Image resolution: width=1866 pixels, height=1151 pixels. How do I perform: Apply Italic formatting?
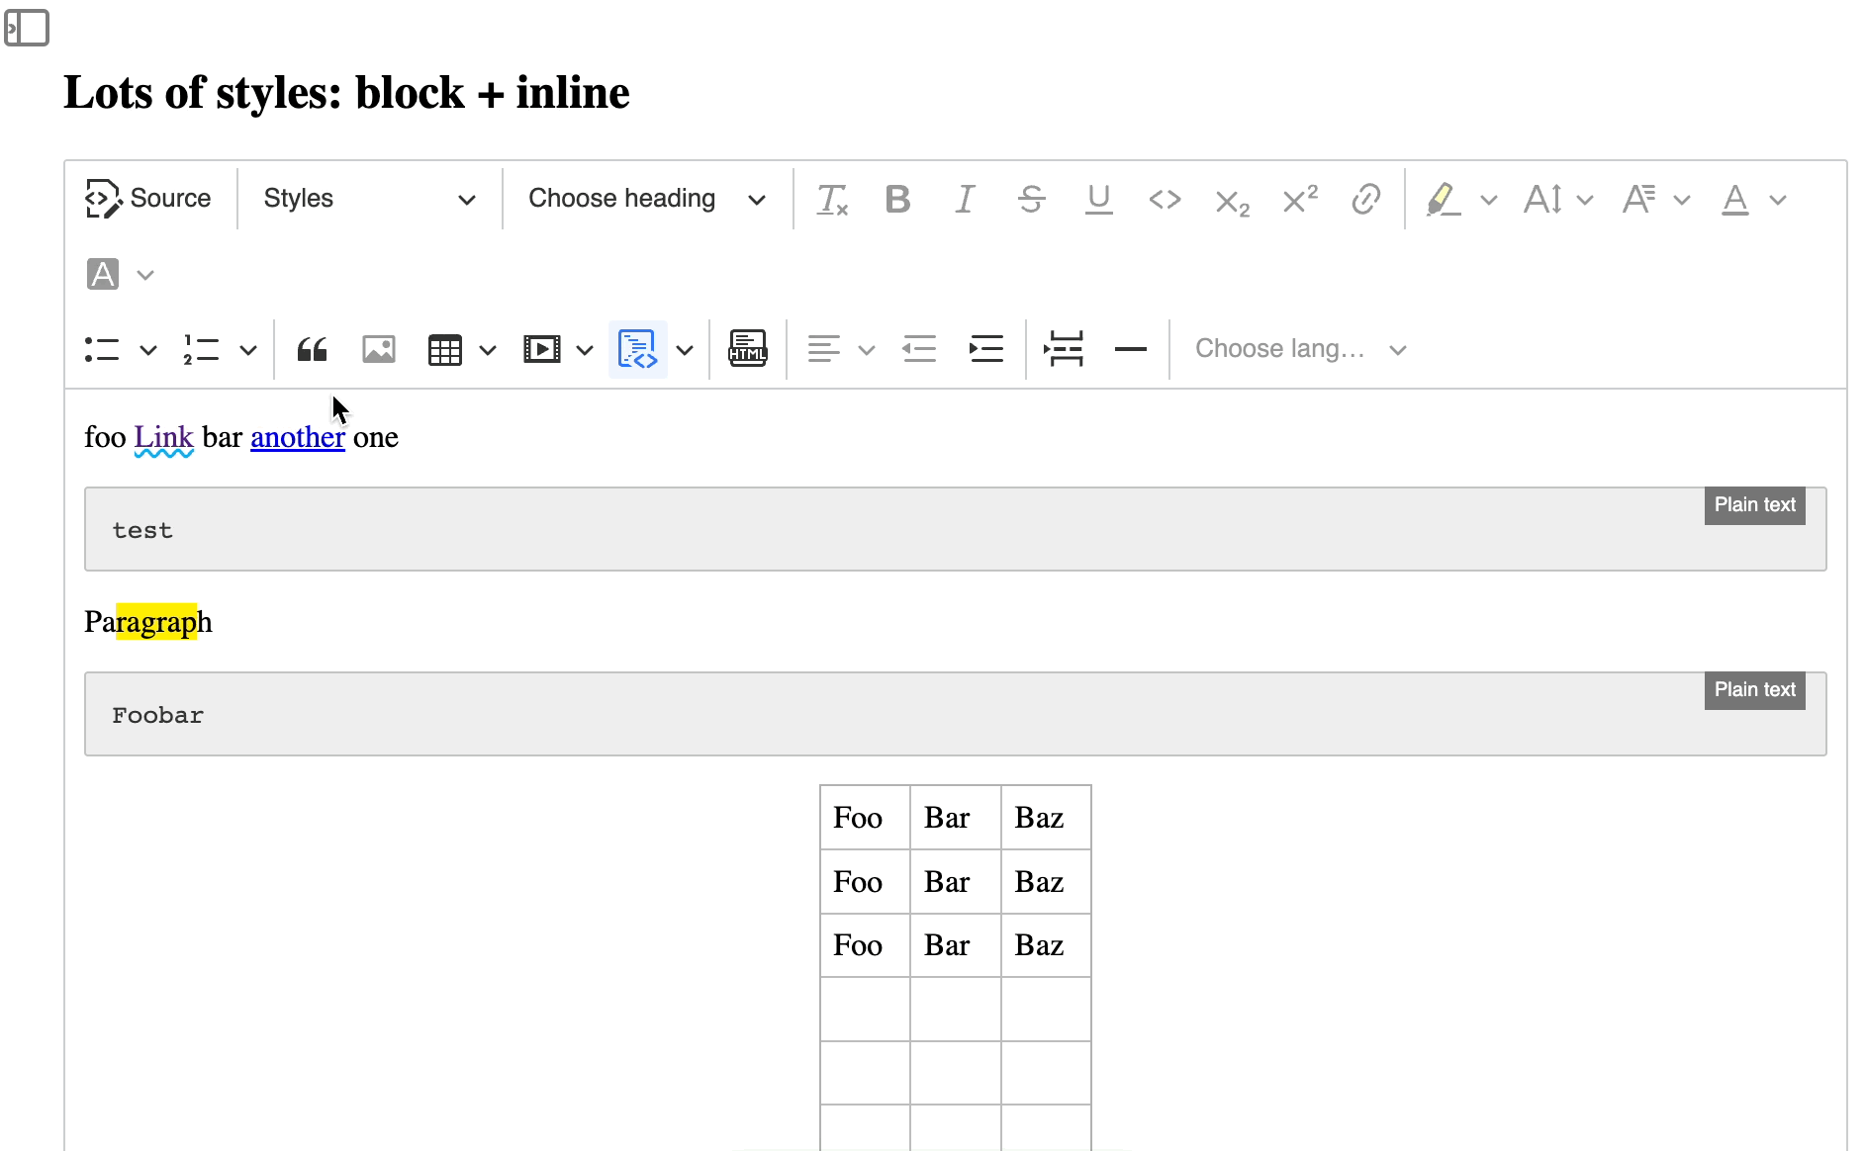[965, 199]
